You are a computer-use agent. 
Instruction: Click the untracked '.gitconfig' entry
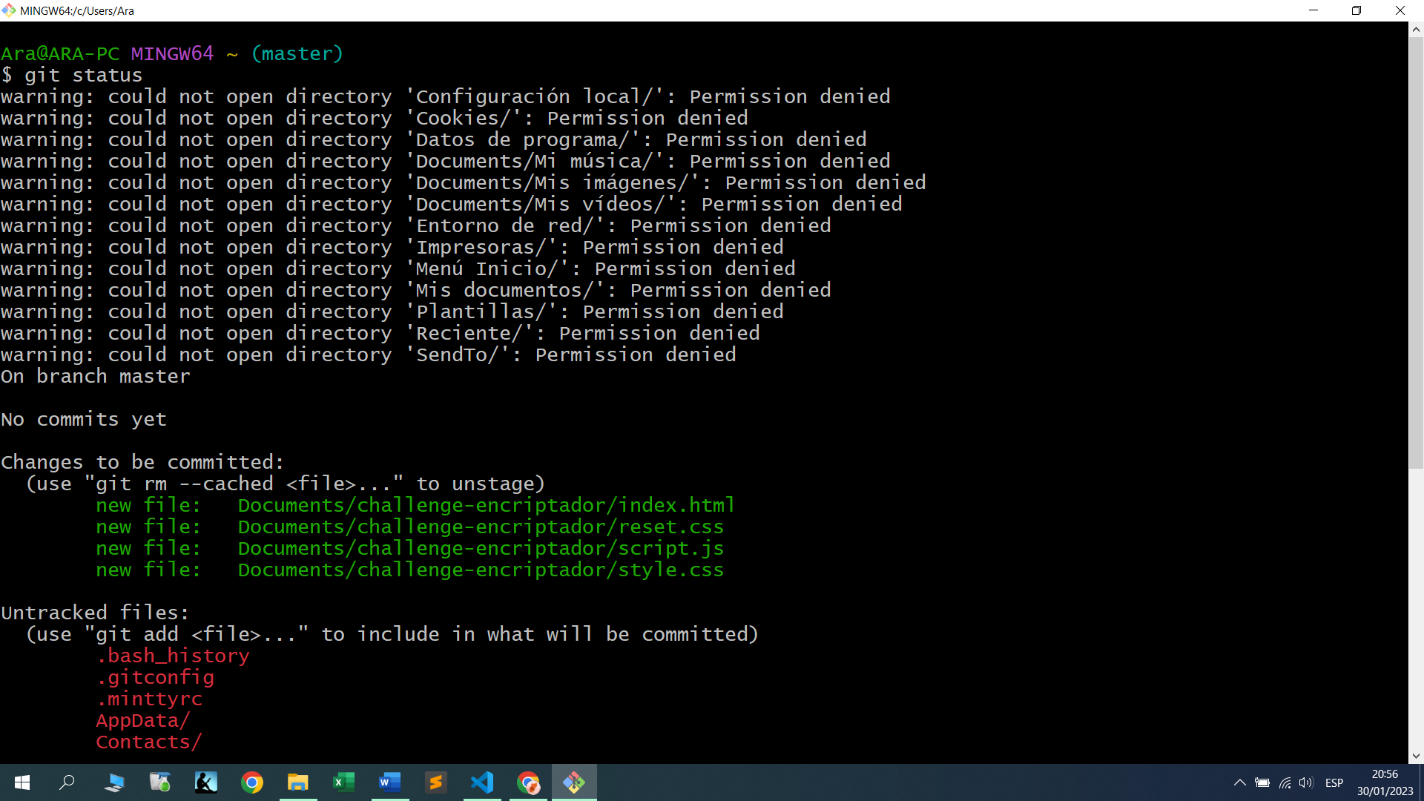(x=155, y=677)
